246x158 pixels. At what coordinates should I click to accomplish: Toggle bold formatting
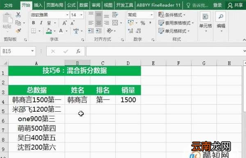pyautogui.click(x=34, y=23)
